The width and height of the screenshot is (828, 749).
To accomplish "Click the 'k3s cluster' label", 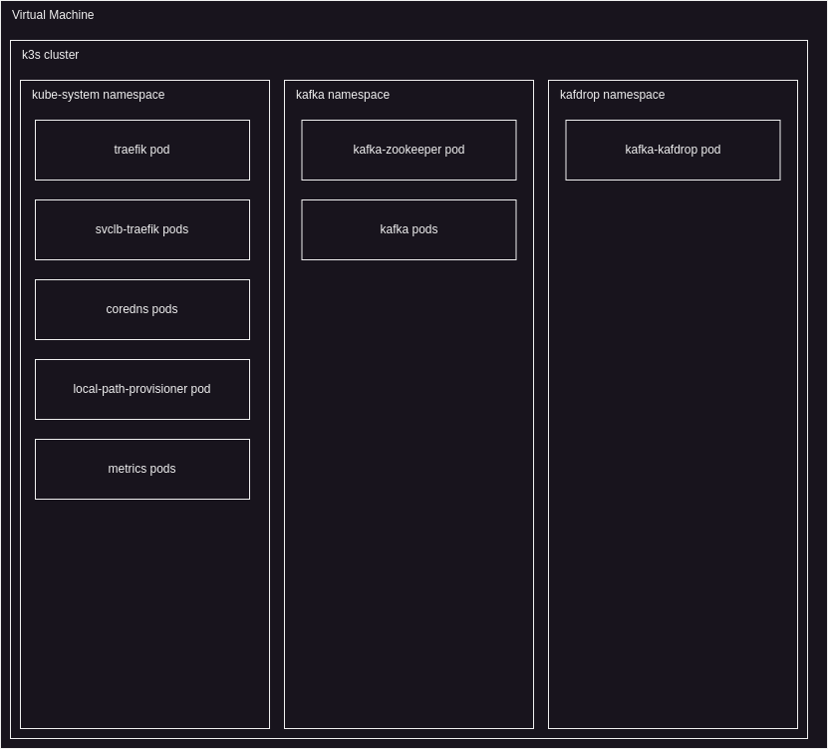I will point(50,55).
